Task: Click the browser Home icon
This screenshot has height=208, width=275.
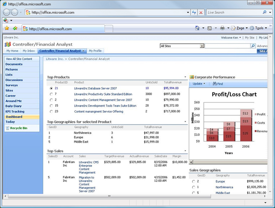Action: (197, 28)
